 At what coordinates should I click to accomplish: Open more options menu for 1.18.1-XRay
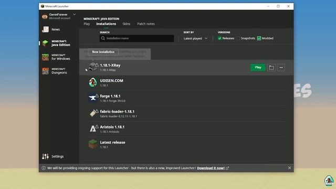tap(281, 68)
